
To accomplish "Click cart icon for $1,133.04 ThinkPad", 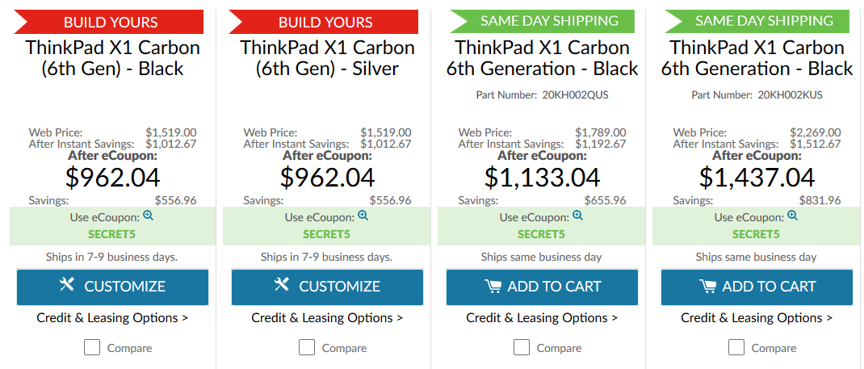I will coord(493,287).
